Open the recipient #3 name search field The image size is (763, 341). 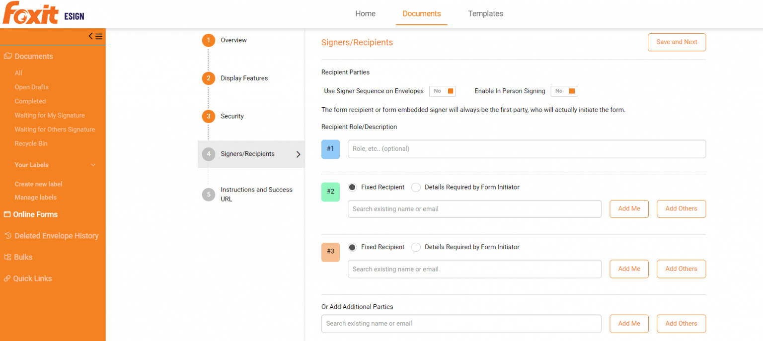point(474,269)
